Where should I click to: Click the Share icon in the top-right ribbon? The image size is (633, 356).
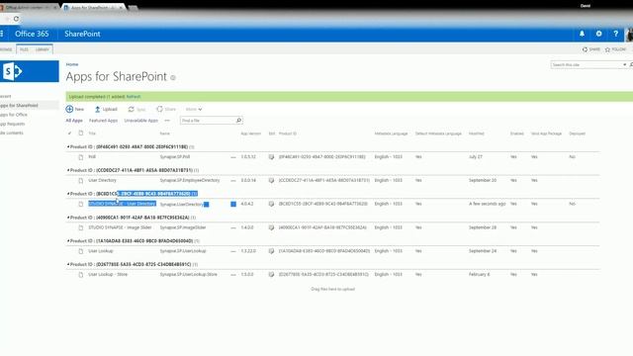coord(585,49)
